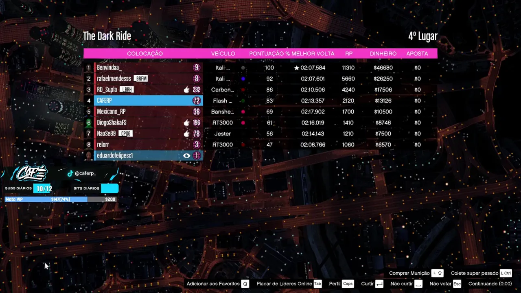This screenshot has height=293, width=521.
Task: Click rank badge 72 on CAFERP row
Action: [x=197, y=101]
